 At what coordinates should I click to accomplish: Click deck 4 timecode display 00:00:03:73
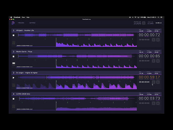149,98
